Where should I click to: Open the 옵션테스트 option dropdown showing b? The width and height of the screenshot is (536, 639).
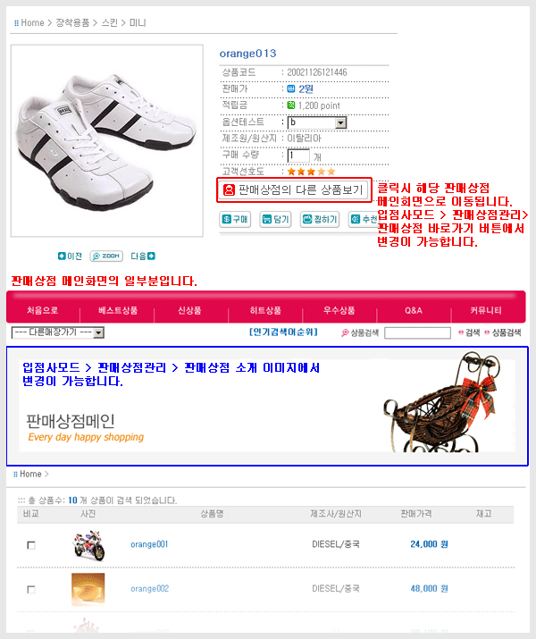click(317, 122)
